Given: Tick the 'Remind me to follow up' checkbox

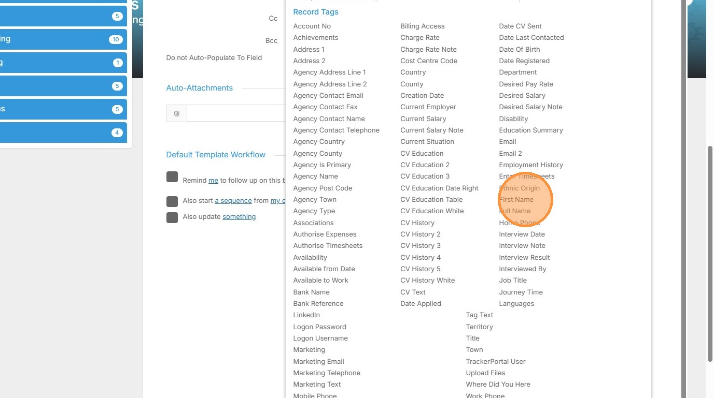Looking at the screenshot, I should (172, 177).
